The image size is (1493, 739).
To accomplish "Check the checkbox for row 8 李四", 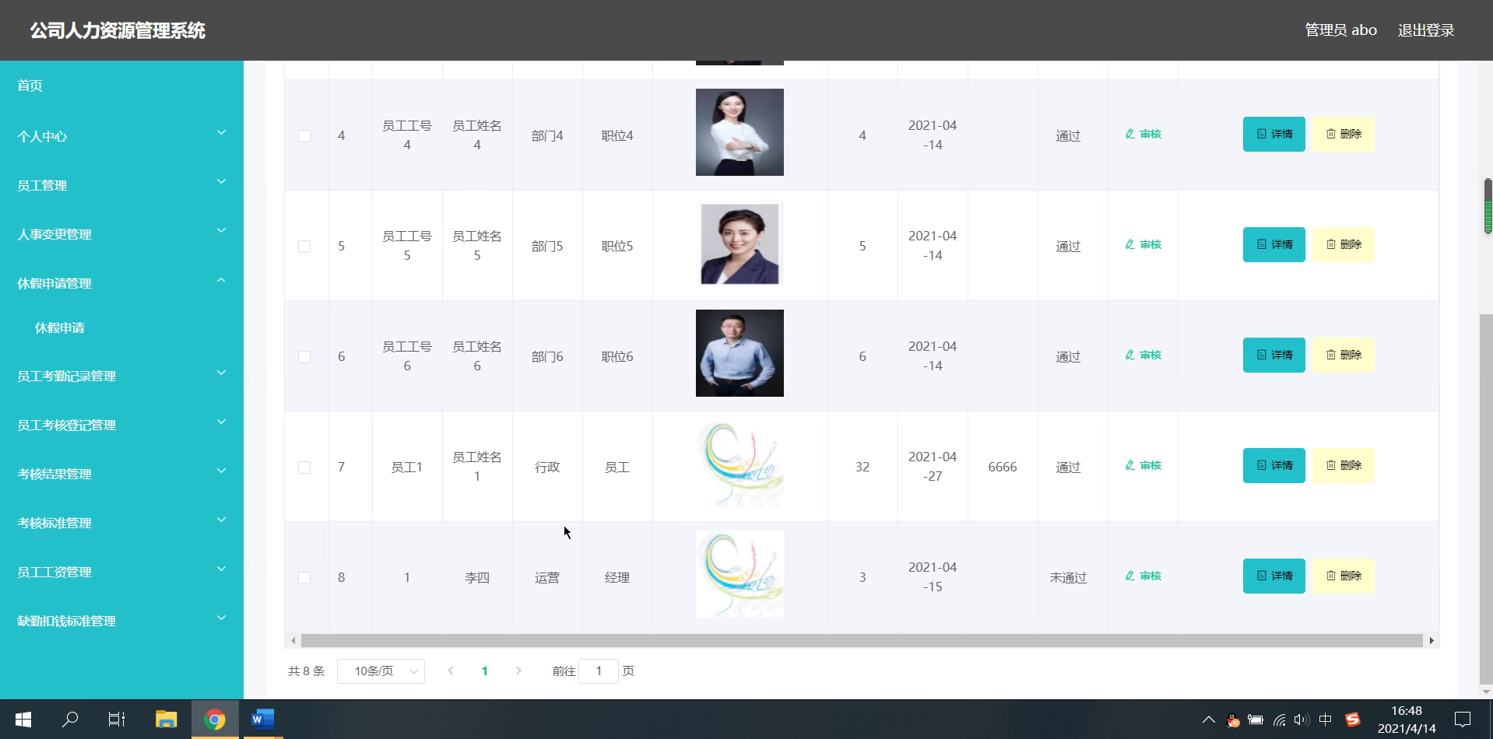I will click(x=304, y=578).
